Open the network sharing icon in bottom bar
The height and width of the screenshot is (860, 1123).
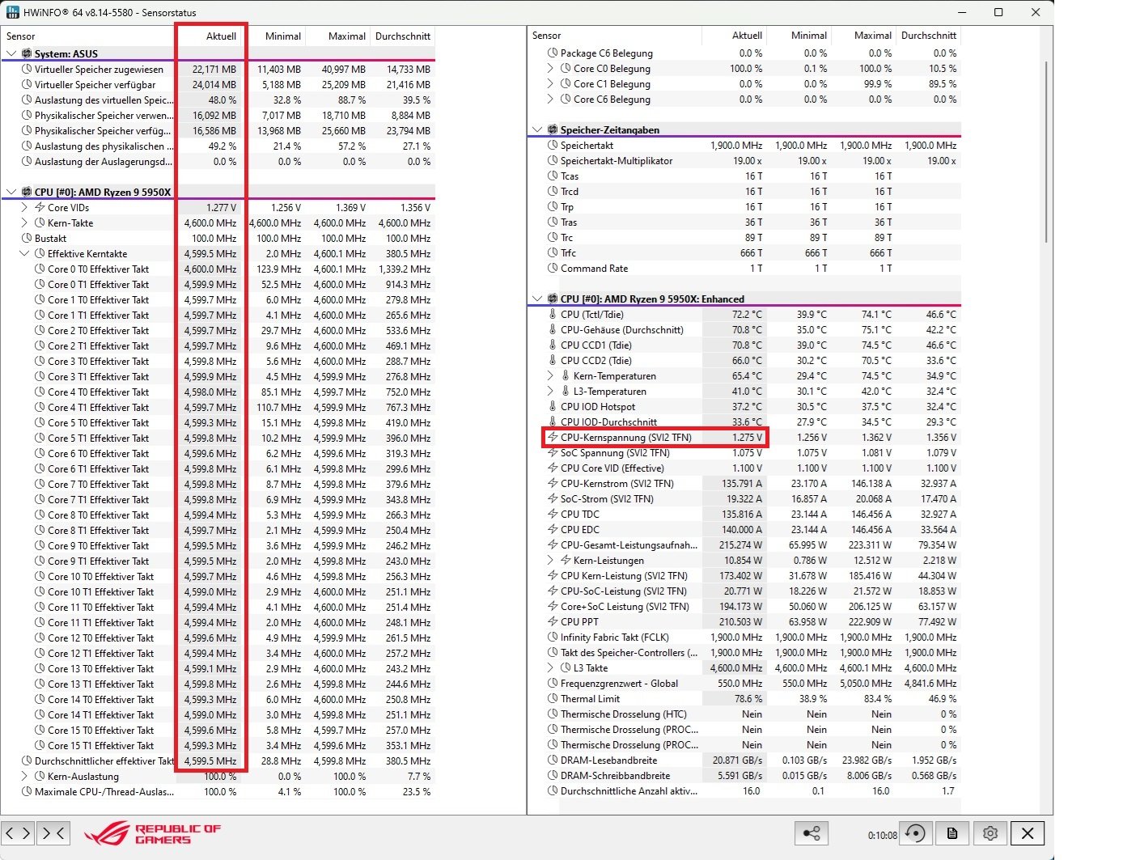812,833
